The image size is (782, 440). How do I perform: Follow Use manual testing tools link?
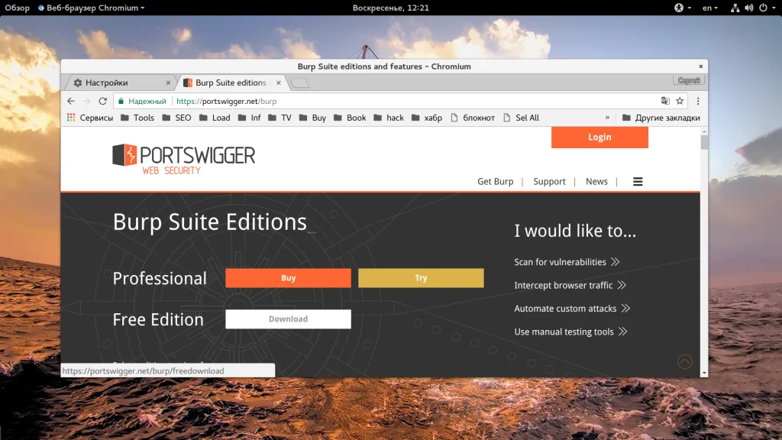tap(570, 332)
